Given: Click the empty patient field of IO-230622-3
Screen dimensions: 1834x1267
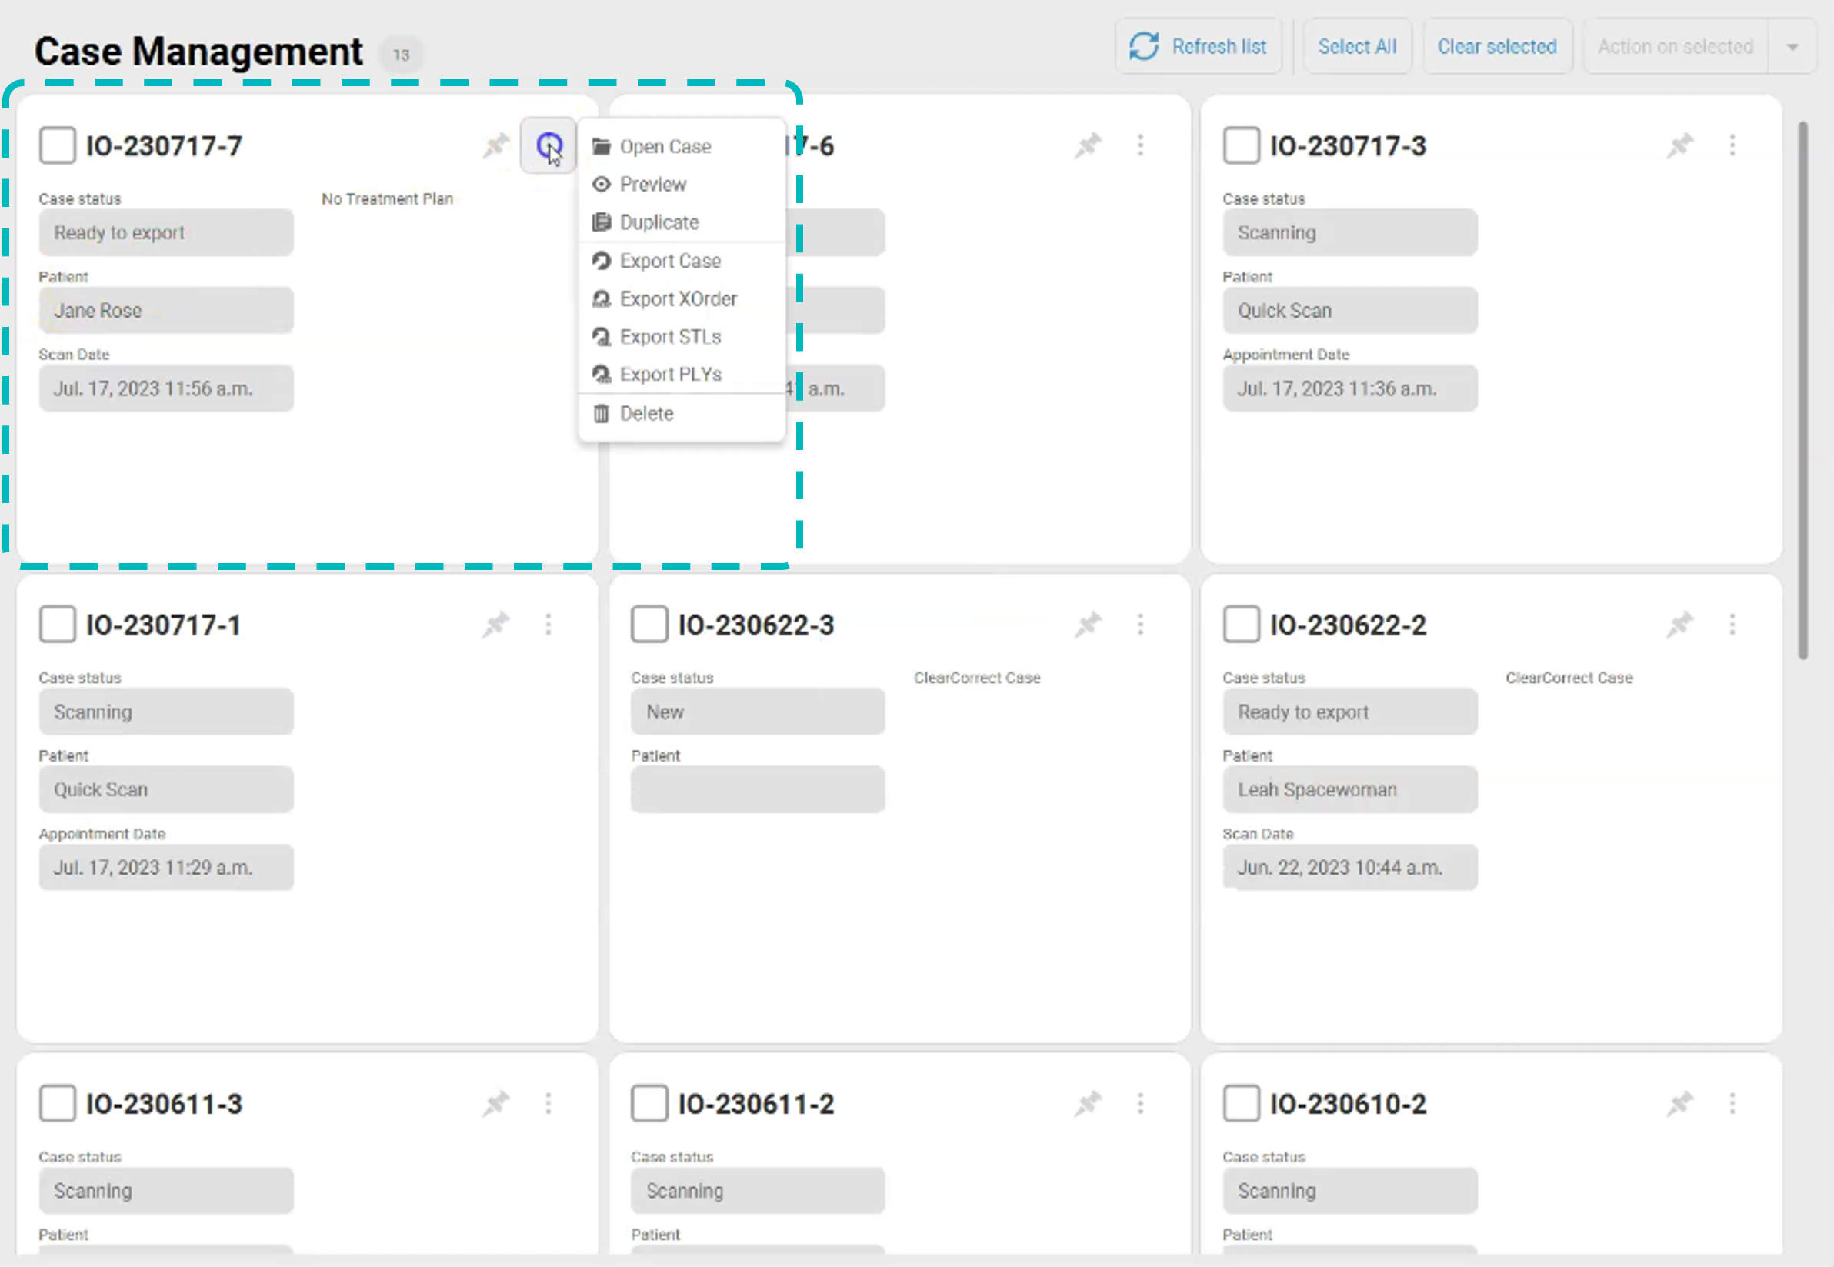Looking at the screenshot, I should (758, 789).
